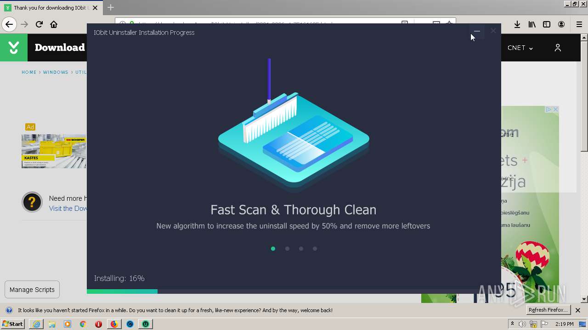
Task: Click the Firefox forward arrow
Action: tap(24, 24)
